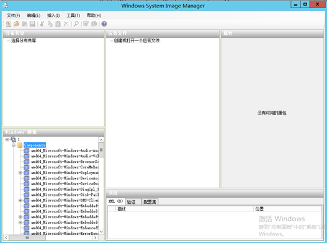327x243 pixels.
Task: Click the Components folder icon
Action: [x=20, y=145]
